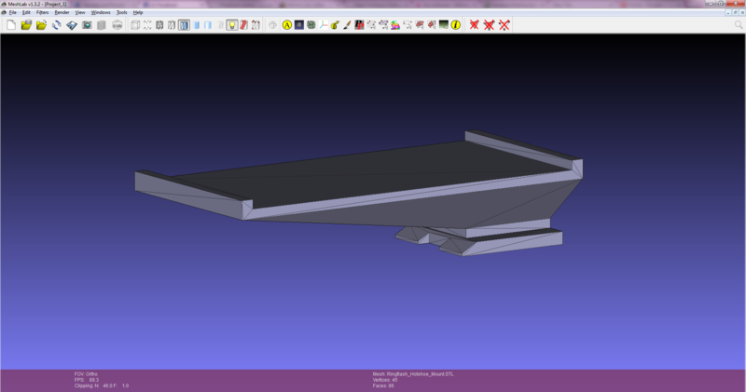Click the 'Vertices: 45' status text
The height and width of the screenshot is (392, 746).
pyautogui.click(x=385, y=380)
